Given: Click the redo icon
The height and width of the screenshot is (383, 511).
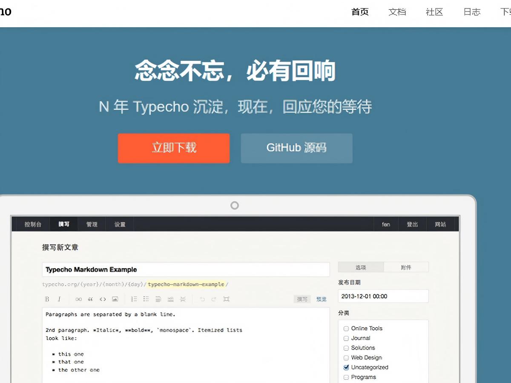Looking at the screenshot, I should (x=214, y=299).
